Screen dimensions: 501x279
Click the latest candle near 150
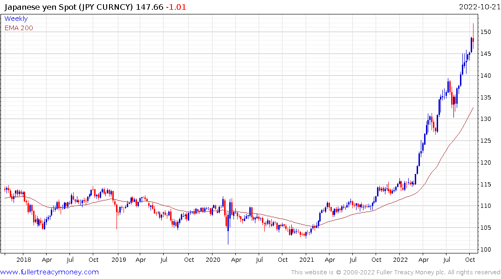[473, 41]
